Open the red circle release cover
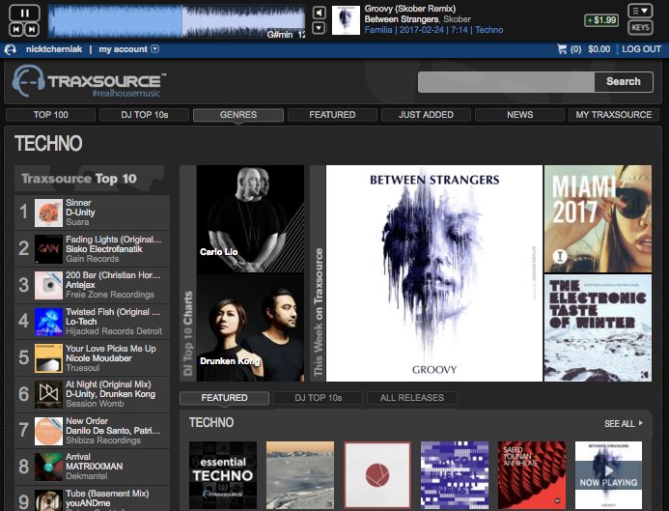 (x=377, y=475)
